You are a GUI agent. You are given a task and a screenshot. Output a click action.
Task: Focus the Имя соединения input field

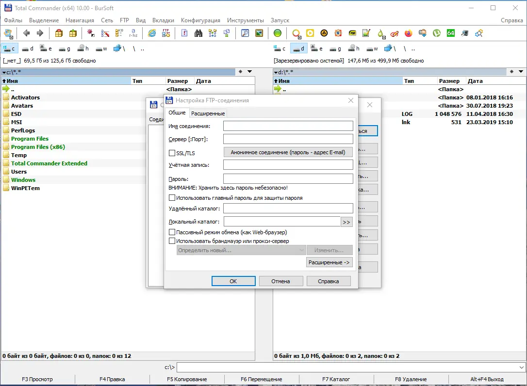(x=288, y=126)
